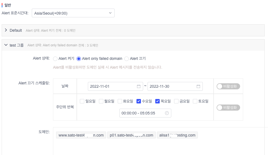268x155 pixels.
Task: Open the Alert timezone dropdown
Action: (x=73, y=13)
